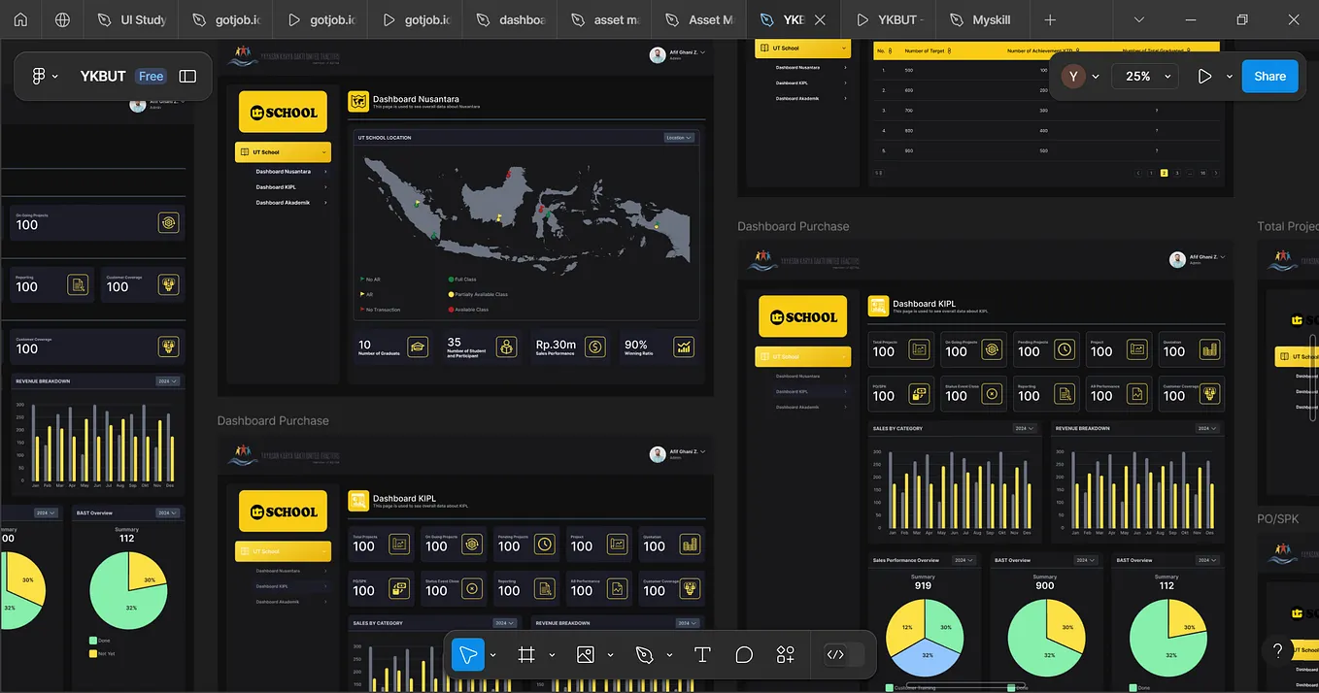Restore down the application window
The width and height of the screenshot is (1319, 693).
tap(1242, 19)
